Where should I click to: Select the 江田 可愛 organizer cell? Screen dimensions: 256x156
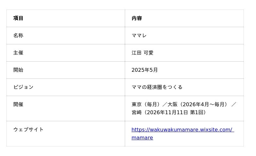pos(142,53)
